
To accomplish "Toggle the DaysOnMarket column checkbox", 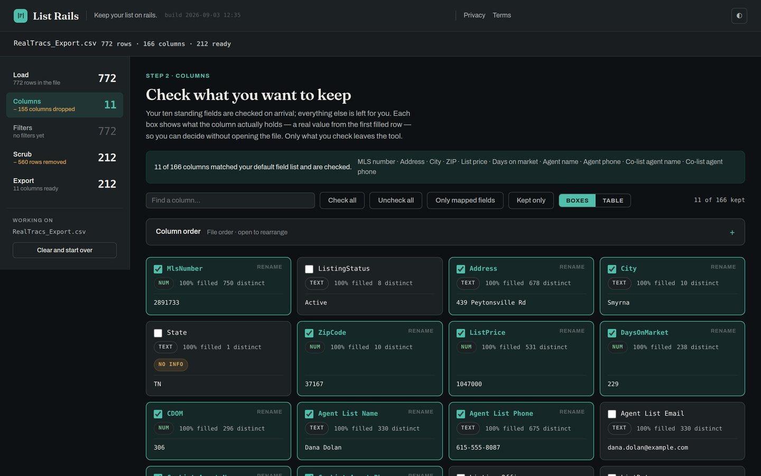I will (612, 333).
